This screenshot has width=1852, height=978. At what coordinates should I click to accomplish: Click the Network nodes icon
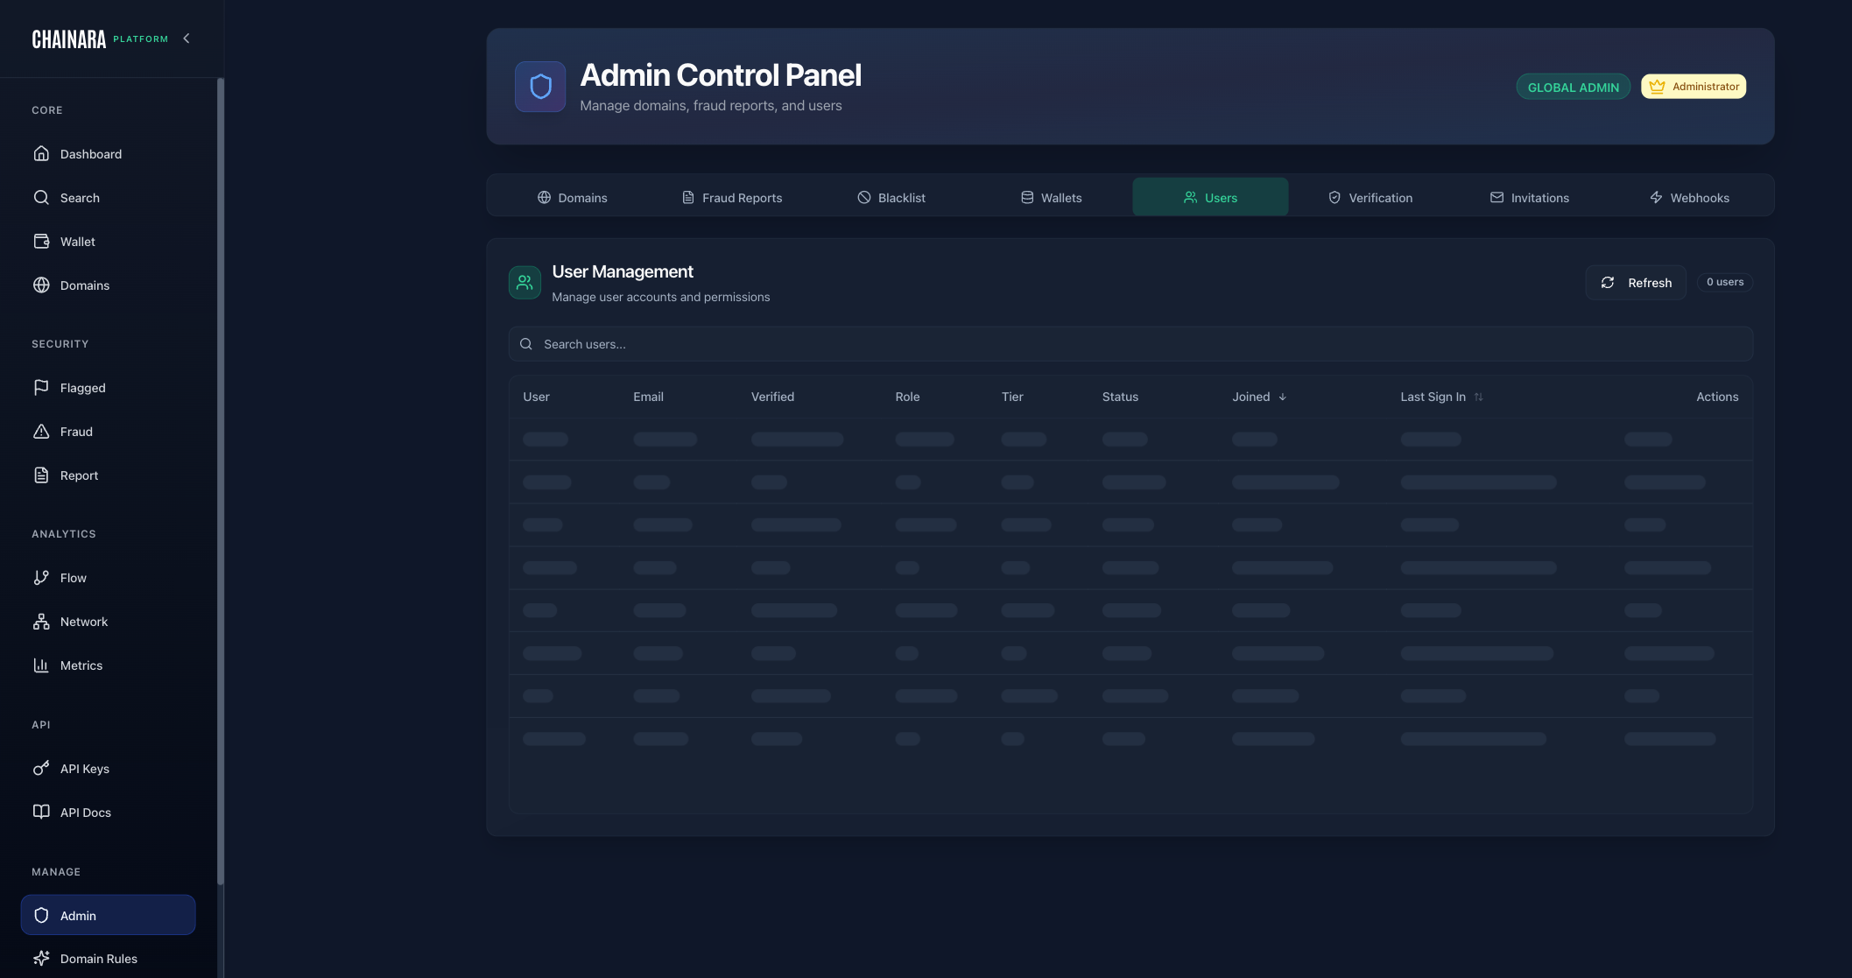[41, 621]
